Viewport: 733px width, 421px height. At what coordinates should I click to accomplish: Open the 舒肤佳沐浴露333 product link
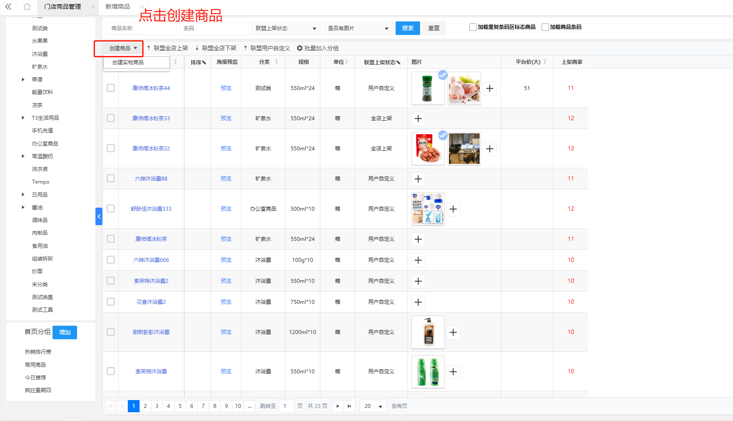pyautogui.click(x=151, y=209)
